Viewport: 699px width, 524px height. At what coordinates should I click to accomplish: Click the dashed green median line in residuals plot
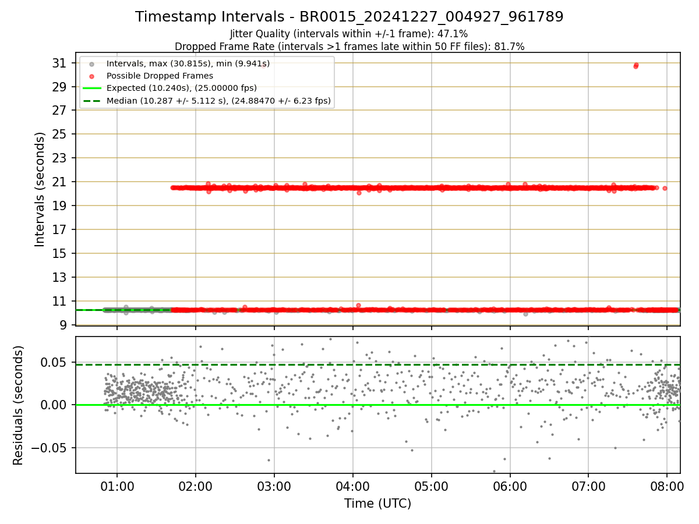pos(377,364)
